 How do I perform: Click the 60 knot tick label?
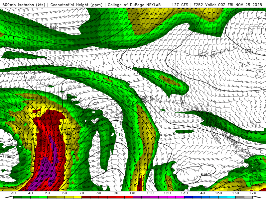65,193
